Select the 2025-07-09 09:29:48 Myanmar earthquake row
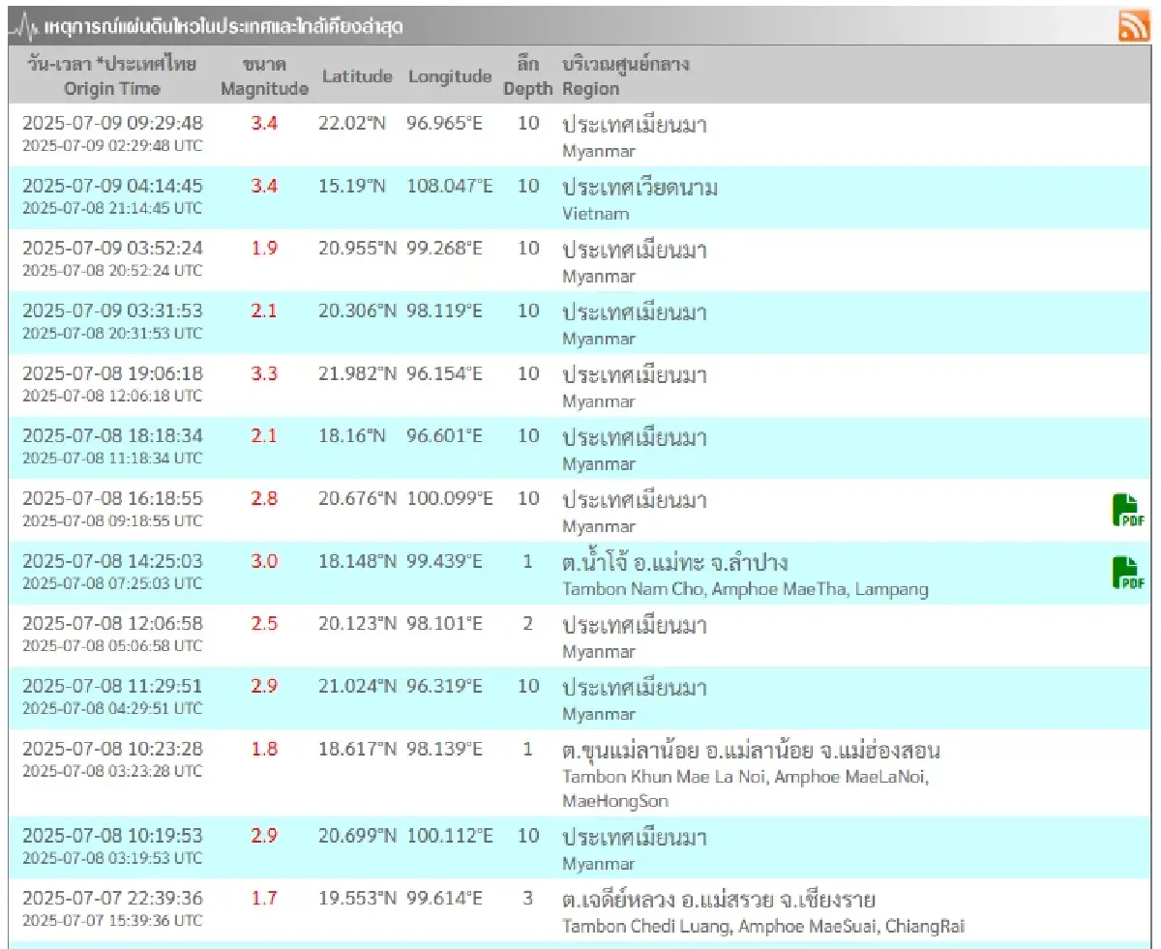The image size is (1161, 949). point(112,124)
